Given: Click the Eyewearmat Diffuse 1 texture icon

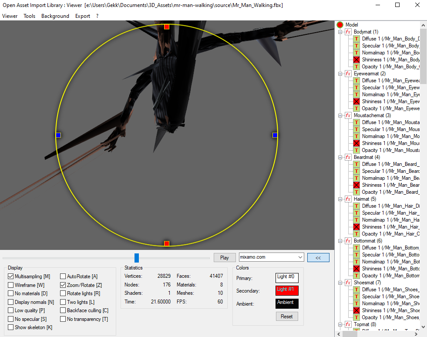Looking at the screenshot, I should tap(356, 81).
